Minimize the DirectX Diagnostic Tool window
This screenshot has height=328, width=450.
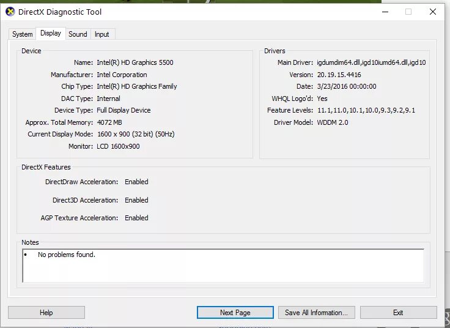385,12
